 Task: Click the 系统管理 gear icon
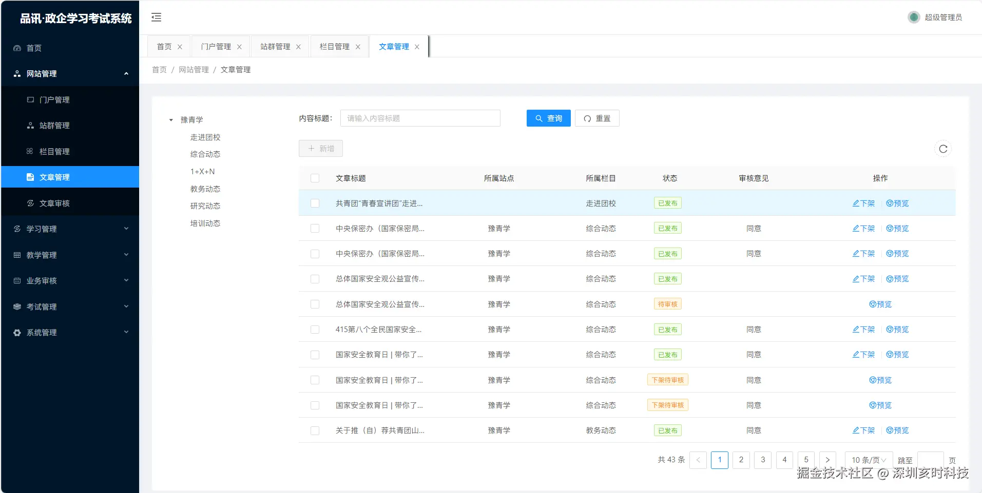coord(17,333)
